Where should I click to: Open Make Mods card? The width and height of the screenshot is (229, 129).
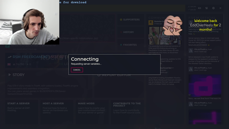pyautogui.click(x=92, y=112)
